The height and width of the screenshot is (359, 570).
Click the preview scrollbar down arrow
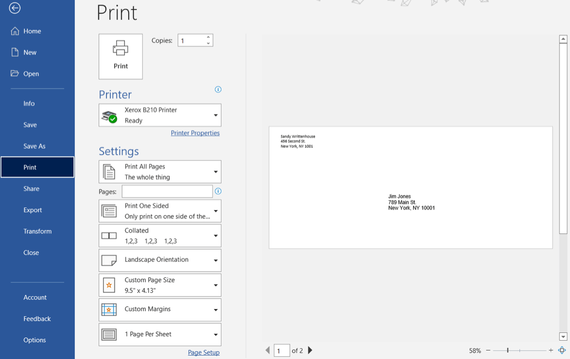(x=563, y=337)
